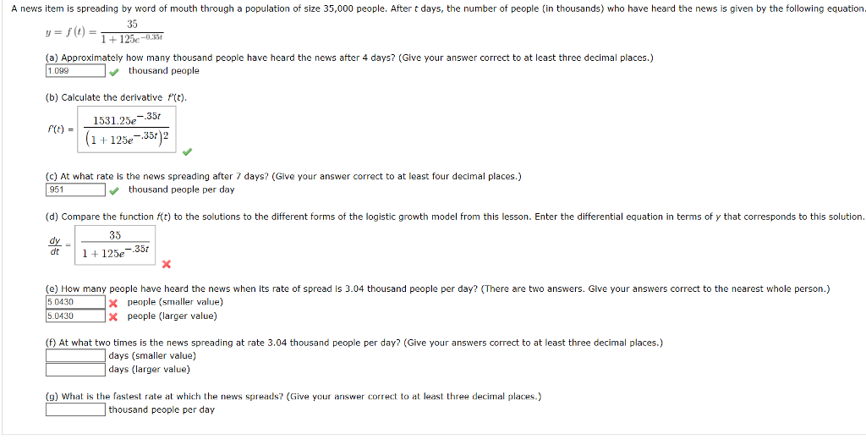
Task: Click the empty days (smaller value) field
Action: point(75,355)
